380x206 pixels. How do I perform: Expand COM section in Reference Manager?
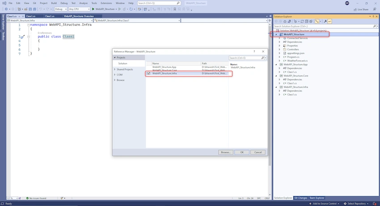click(115, 75)
